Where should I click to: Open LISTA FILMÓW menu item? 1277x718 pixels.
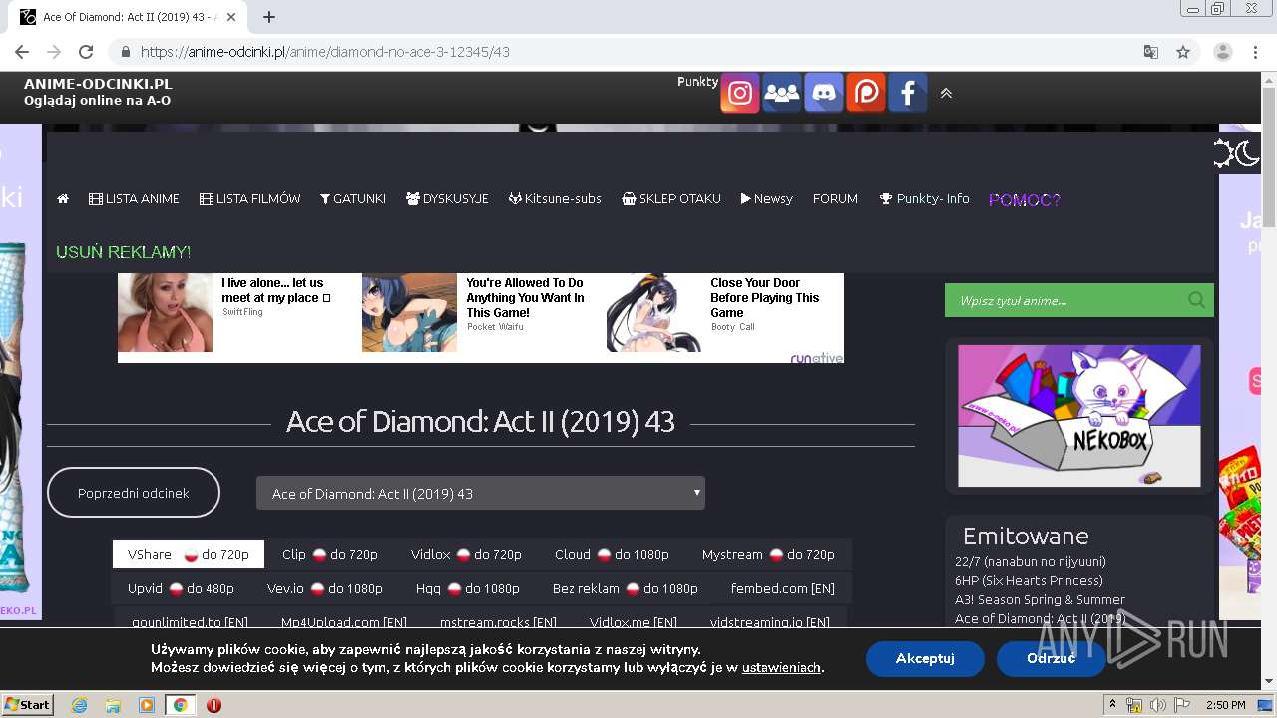point(250,199)
